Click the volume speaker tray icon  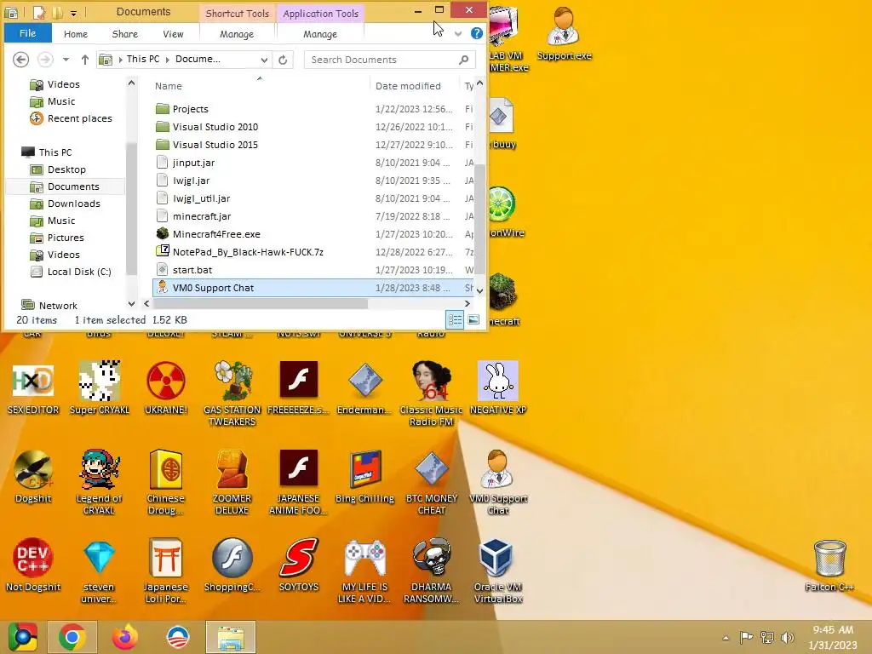787,638
